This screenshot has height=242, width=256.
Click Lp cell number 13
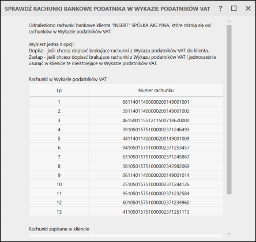pos(59,212)
